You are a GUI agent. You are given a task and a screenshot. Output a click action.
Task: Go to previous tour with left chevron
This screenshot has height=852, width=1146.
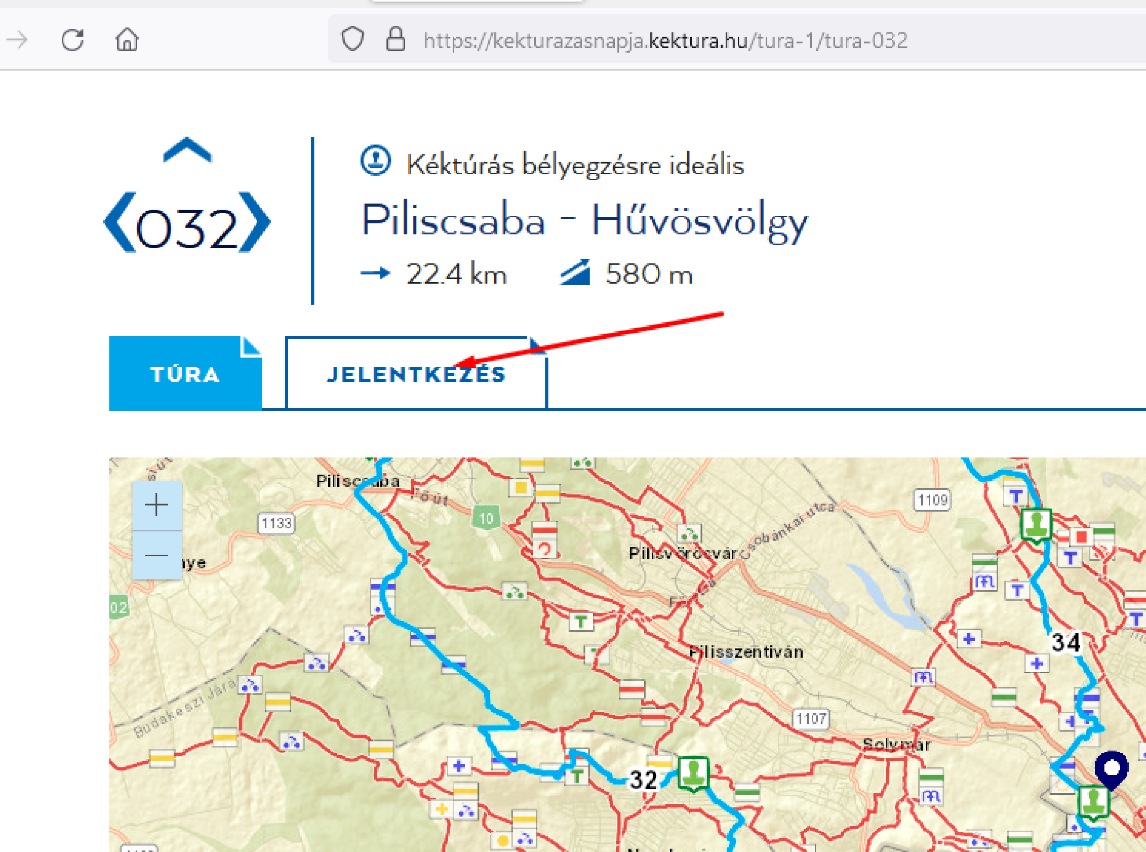point(119,223)
